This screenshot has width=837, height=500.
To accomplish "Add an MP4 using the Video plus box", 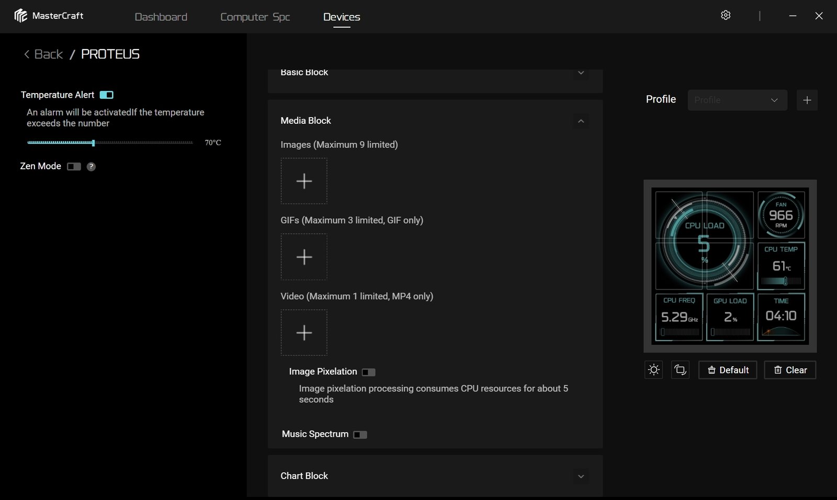I will pyautogui.click(x=304, y=333).
